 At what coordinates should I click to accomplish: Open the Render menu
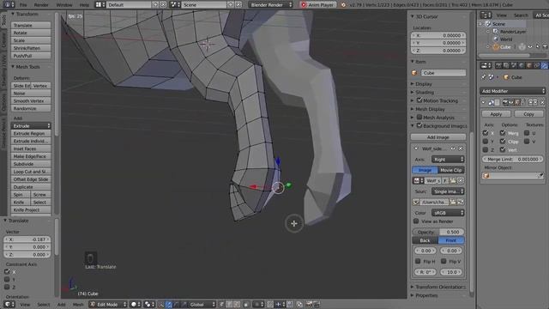pos(41,5)
